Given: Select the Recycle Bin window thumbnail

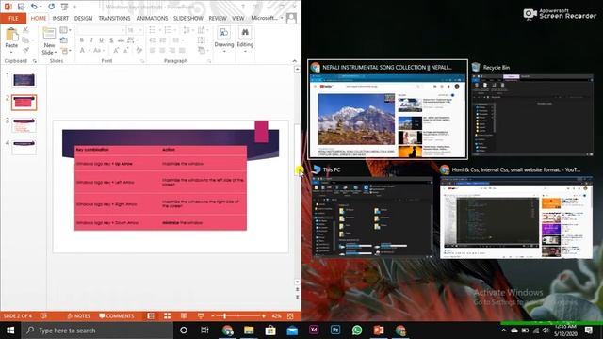Looking at the screenshot, I should click(532, 115).
